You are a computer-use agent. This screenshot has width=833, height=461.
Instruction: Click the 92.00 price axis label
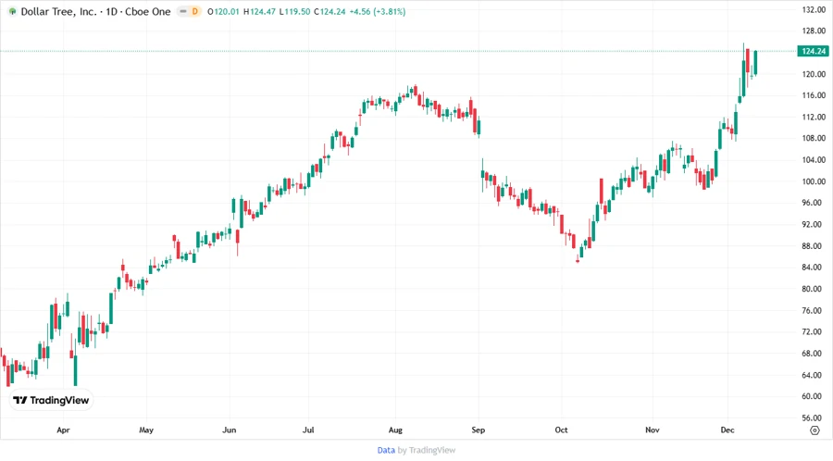[814, 224]
